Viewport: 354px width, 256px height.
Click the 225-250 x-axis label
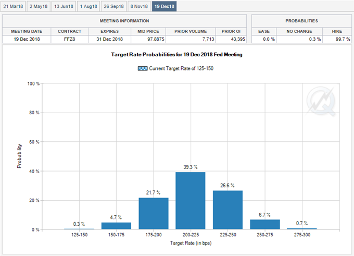(228, 235)
